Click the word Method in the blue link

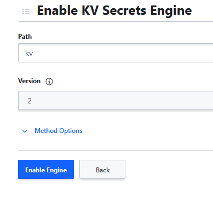click(x=46, y=131)
